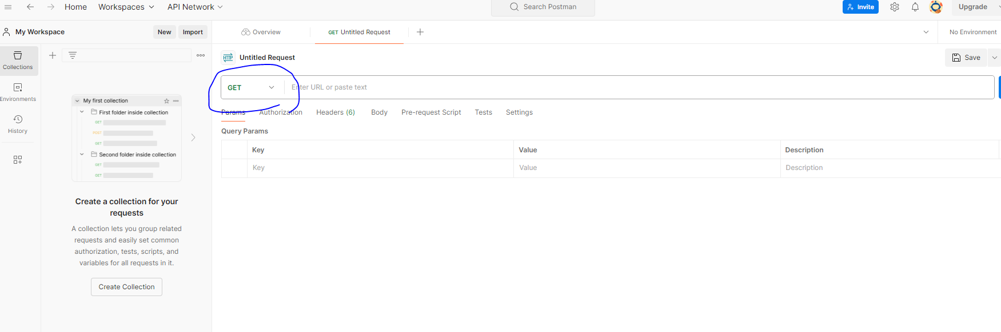Click the query param Value cell
The width and height of the screenshot is (1001, 332).
pyautogui.click(x=647, y=168)
